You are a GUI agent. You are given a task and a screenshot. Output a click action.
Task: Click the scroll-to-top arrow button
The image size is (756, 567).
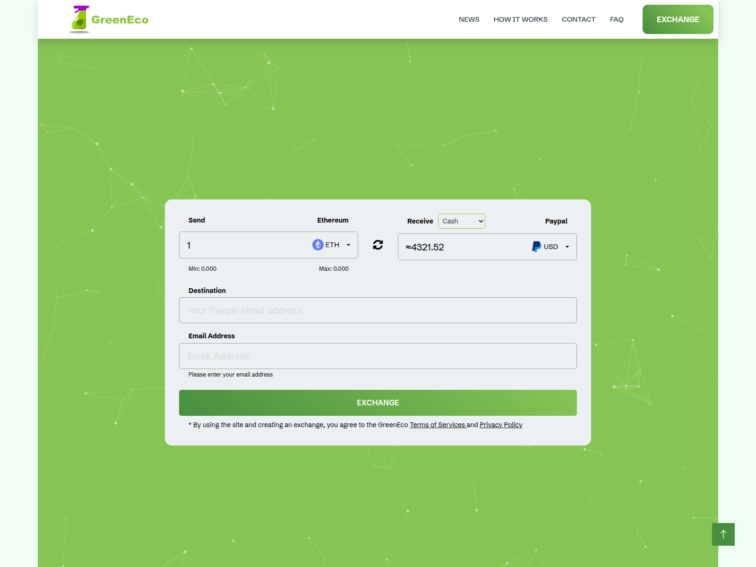click(723, 534)
